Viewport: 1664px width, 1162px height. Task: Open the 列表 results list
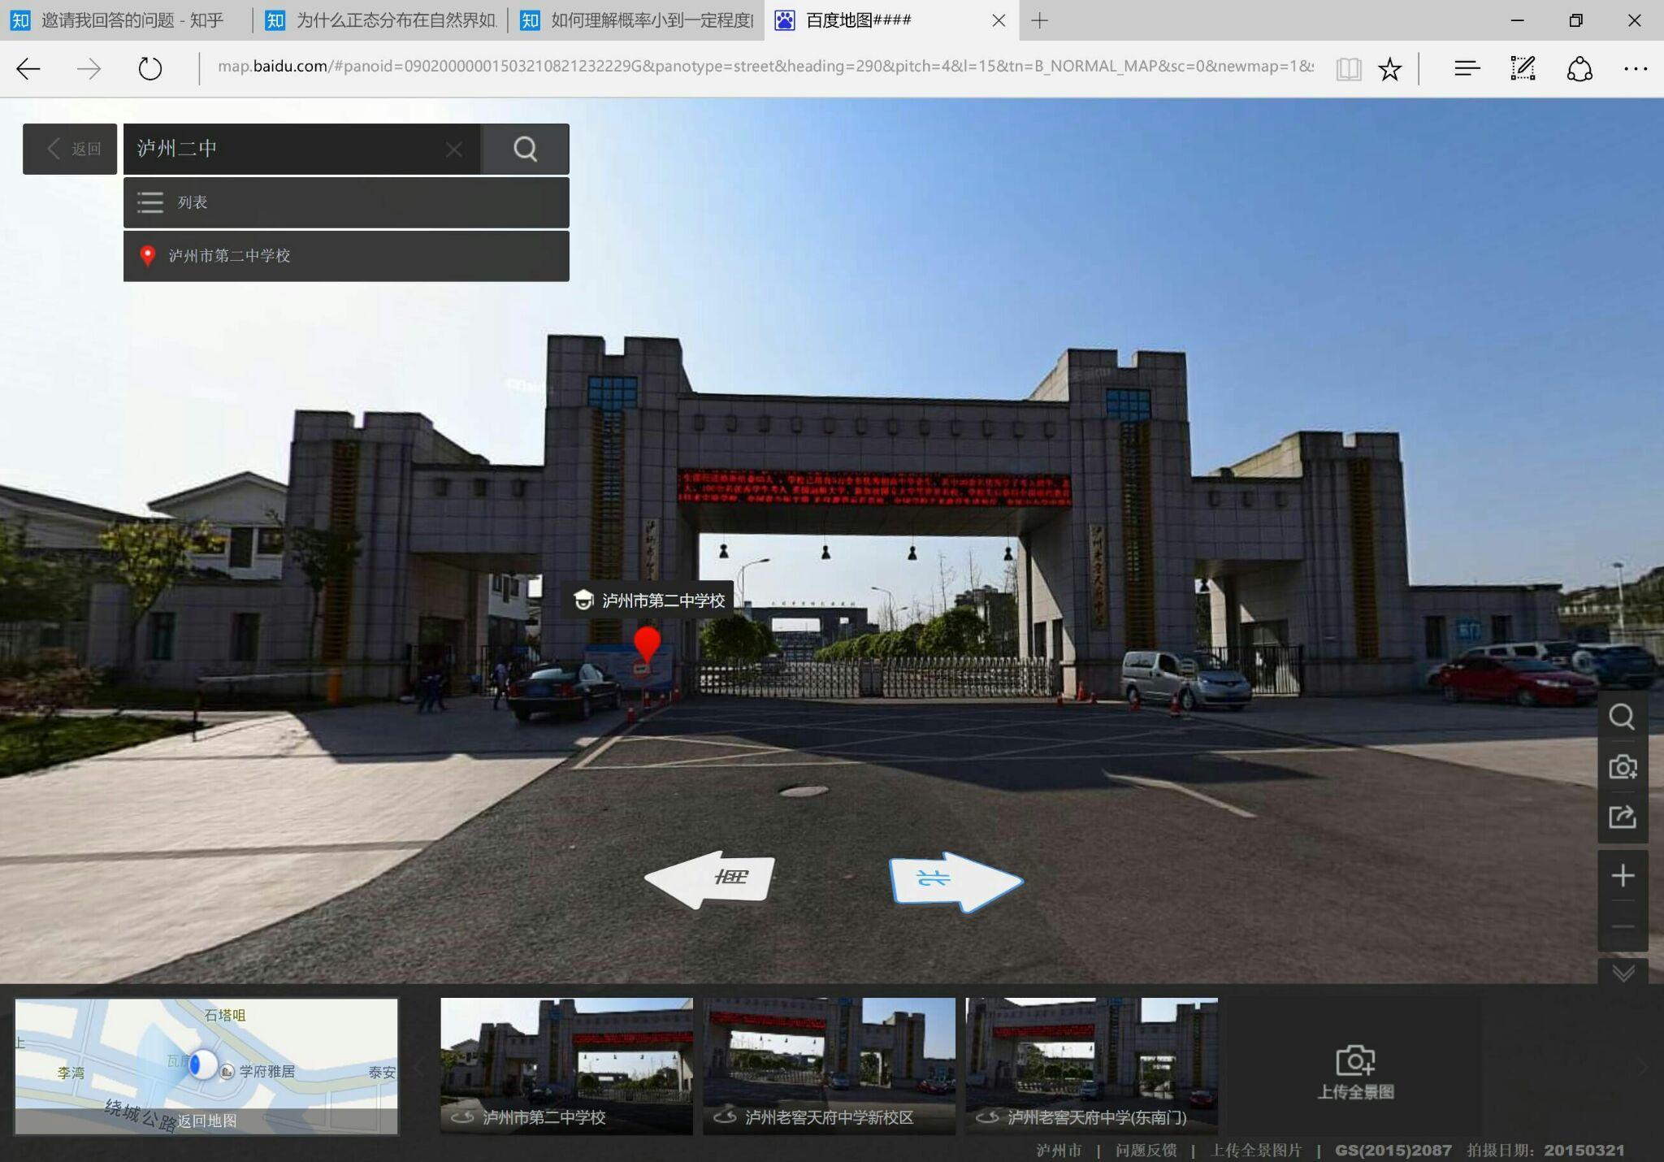coord(346,202)
